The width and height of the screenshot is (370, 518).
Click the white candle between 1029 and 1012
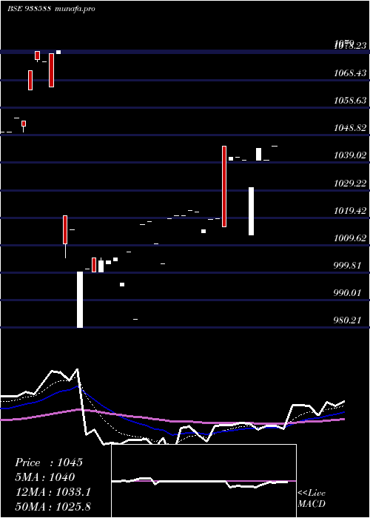(251, 211)
